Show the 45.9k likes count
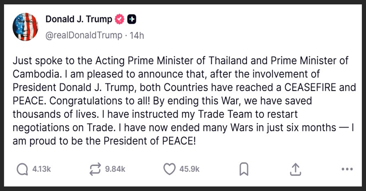The height and width of the screenshot is (191, 366). pyautogui.click(x=189, y=169)
